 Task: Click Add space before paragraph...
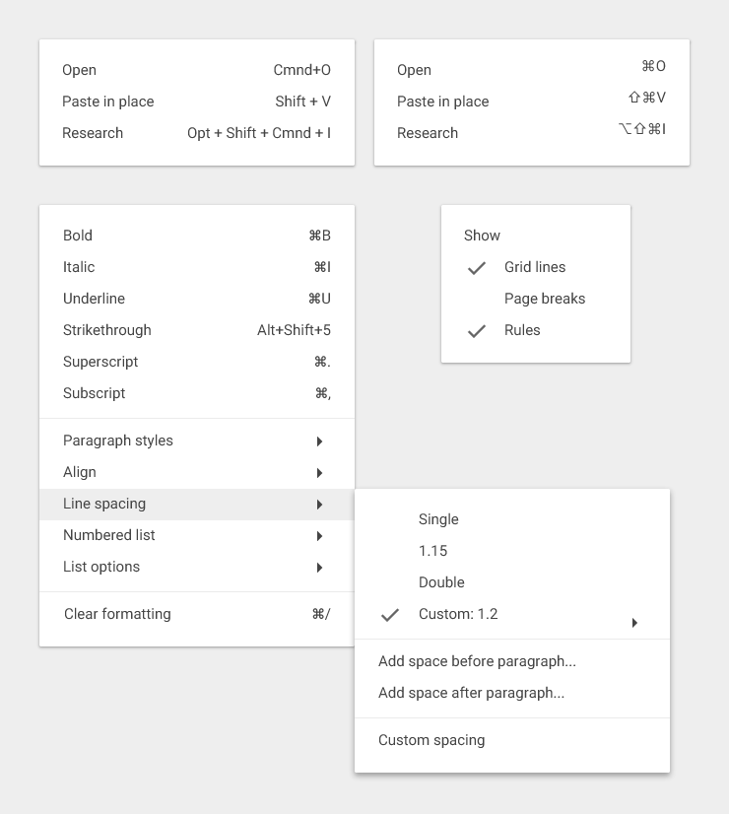[x=477, y=661]
